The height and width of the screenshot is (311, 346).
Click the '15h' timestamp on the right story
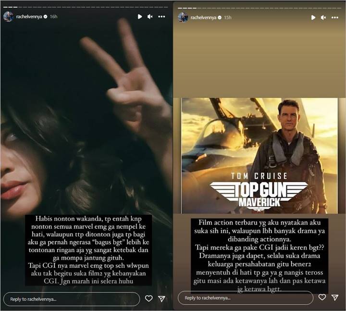[x=227, y=18]
